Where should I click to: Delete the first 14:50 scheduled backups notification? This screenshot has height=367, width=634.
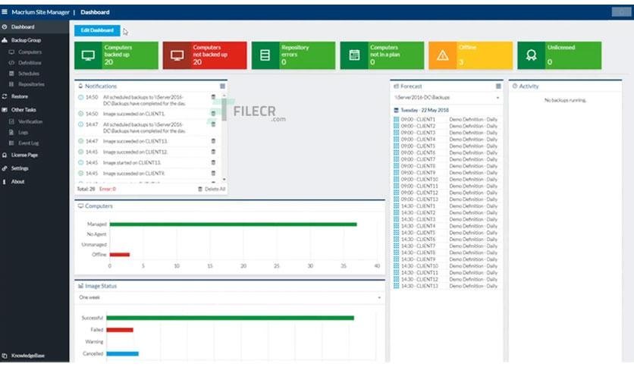point(213,97)
